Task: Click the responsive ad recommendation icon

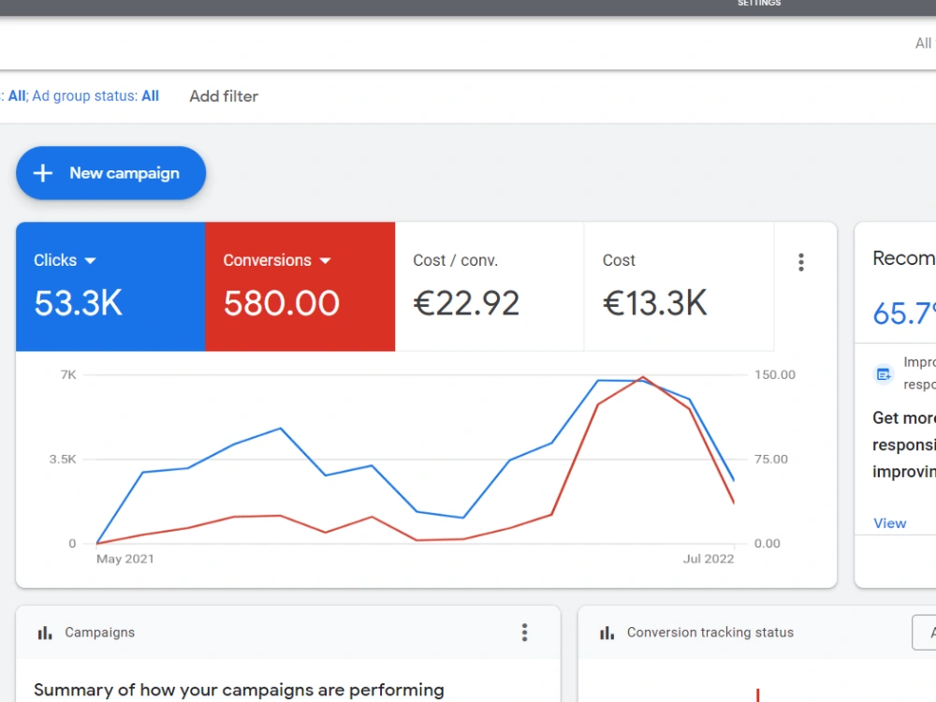Action: click(884, 374)
